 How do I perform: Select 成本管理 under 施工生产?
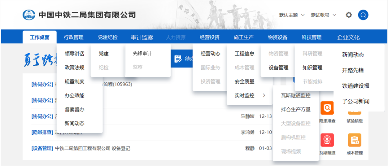click(245, 68)
